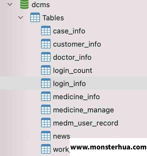The width and height of the screenshot is (147, 156).
Task: Select the case_info table name
Action: coord(69,31)
